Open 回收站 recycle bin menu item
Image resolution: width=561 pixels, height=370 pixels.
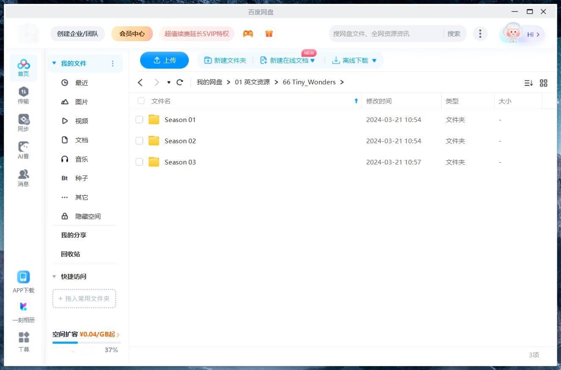point(70,254)
